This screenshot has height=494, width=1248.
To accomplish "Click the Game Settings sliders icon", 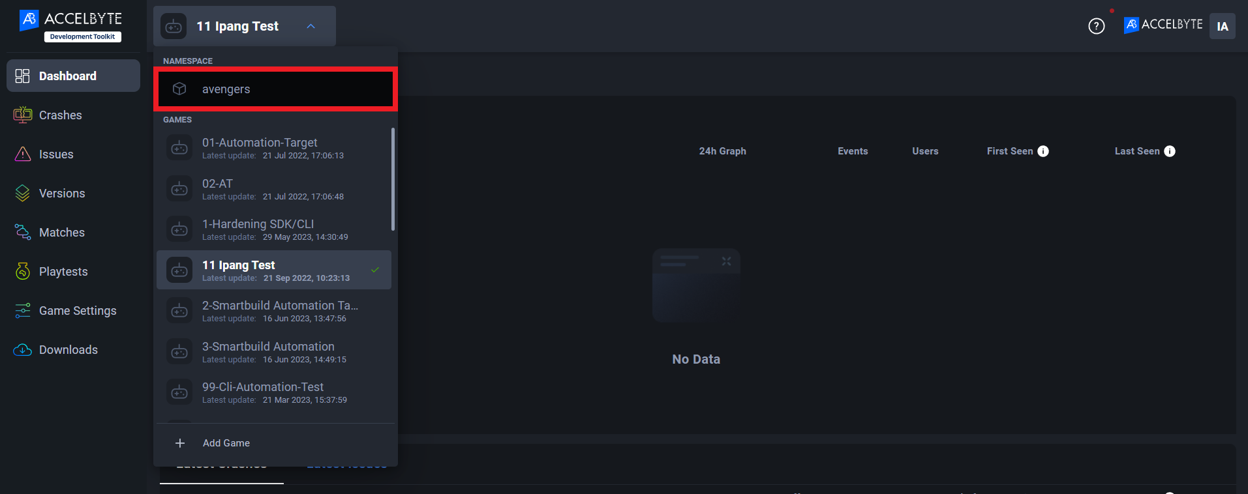I will coord(22,310).
